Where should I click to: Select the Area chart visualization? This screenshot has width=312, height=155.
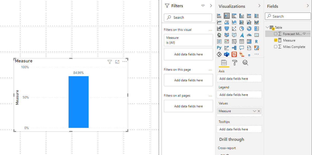coord(227,22)
